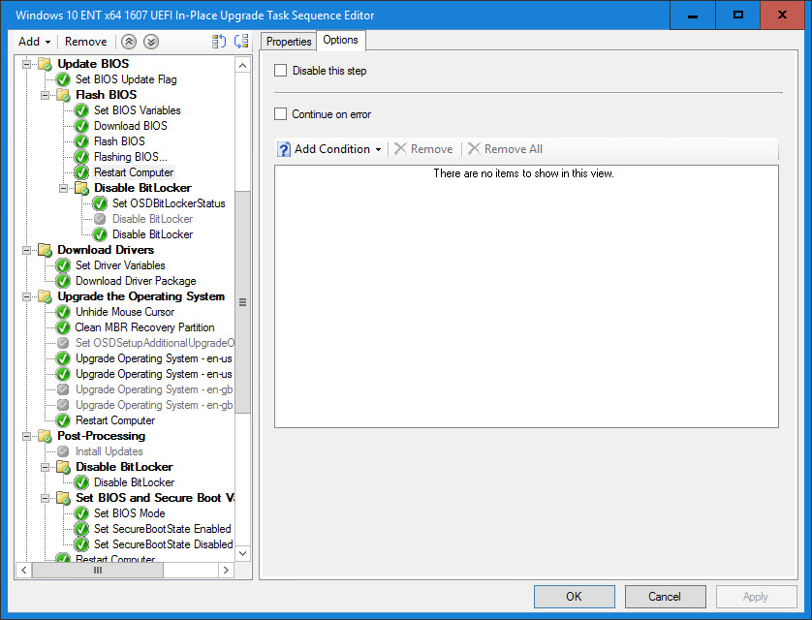Click the green check beside Unhide Mouse Cursor

(x=63, y=312)
